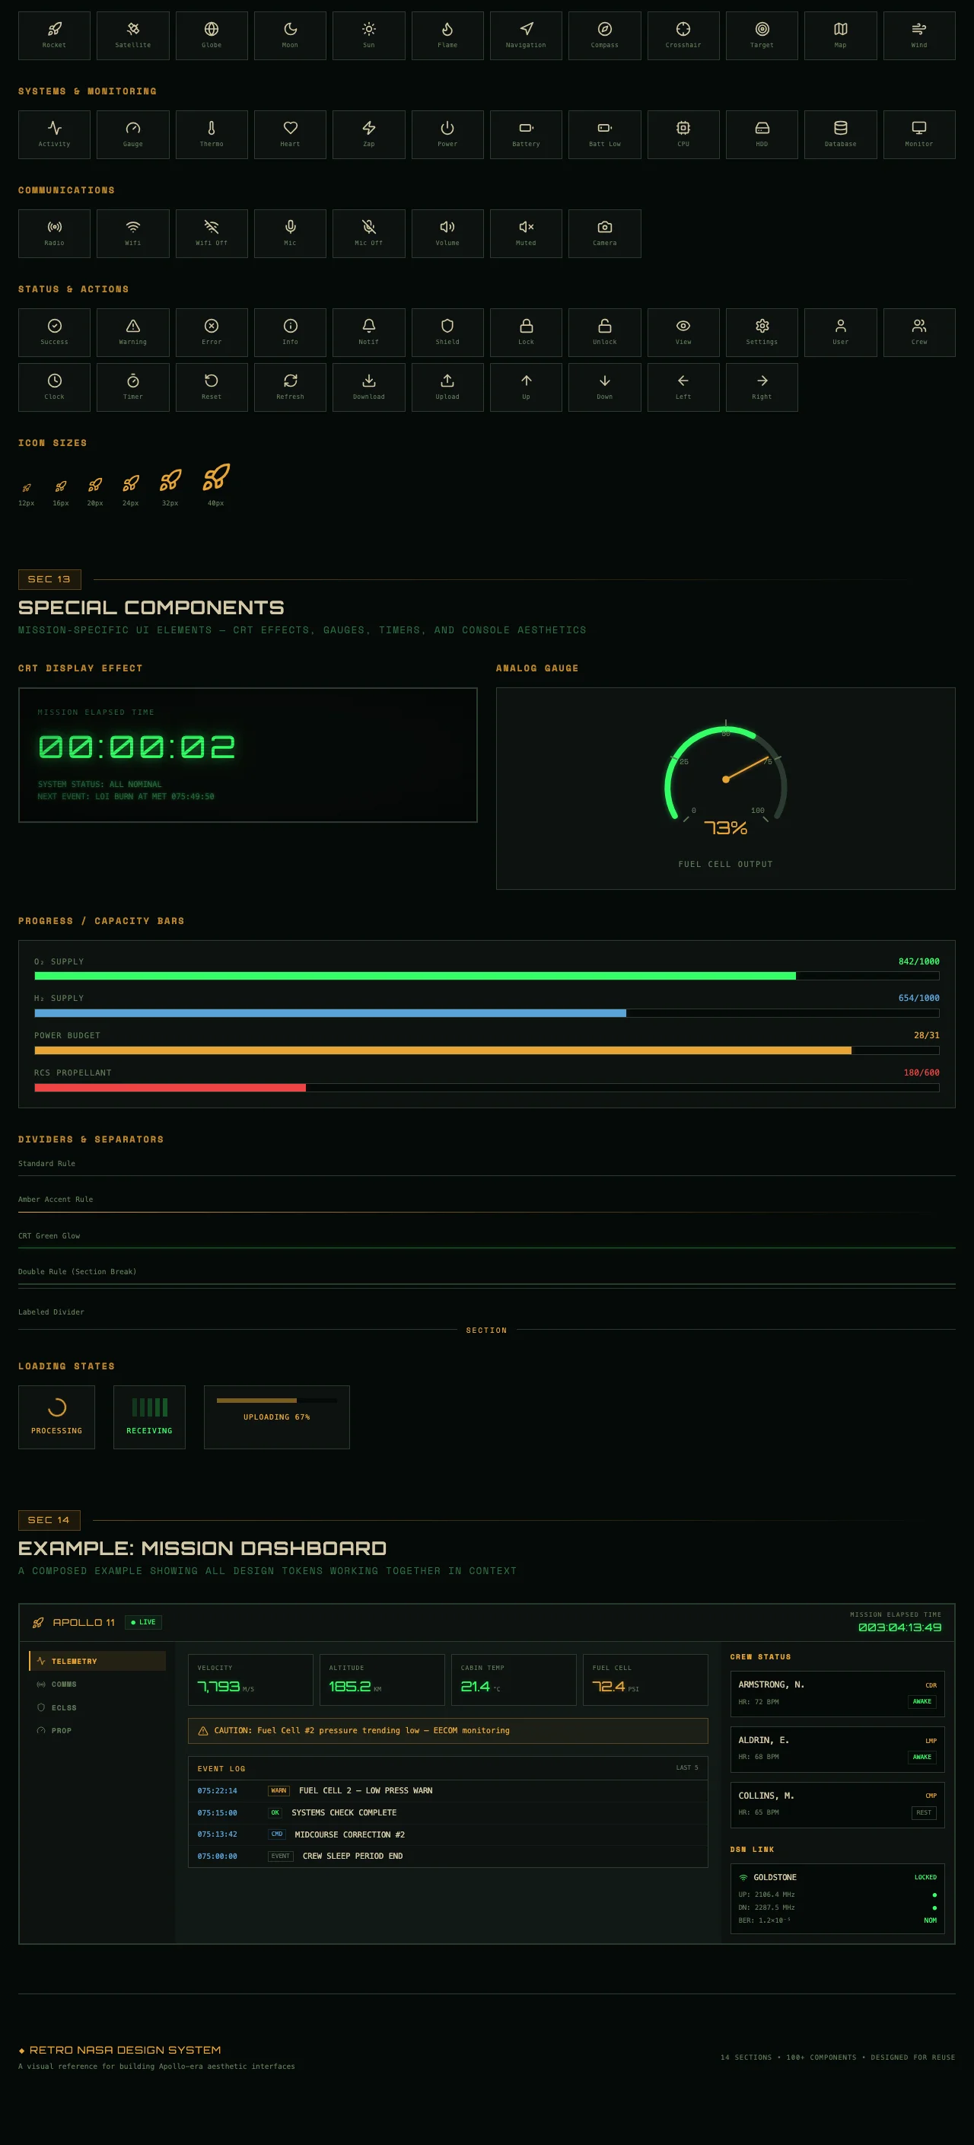This screenshot has height=2145, width=974.
Task: Click the SEC 13 section badge
Action: point(49,579)
